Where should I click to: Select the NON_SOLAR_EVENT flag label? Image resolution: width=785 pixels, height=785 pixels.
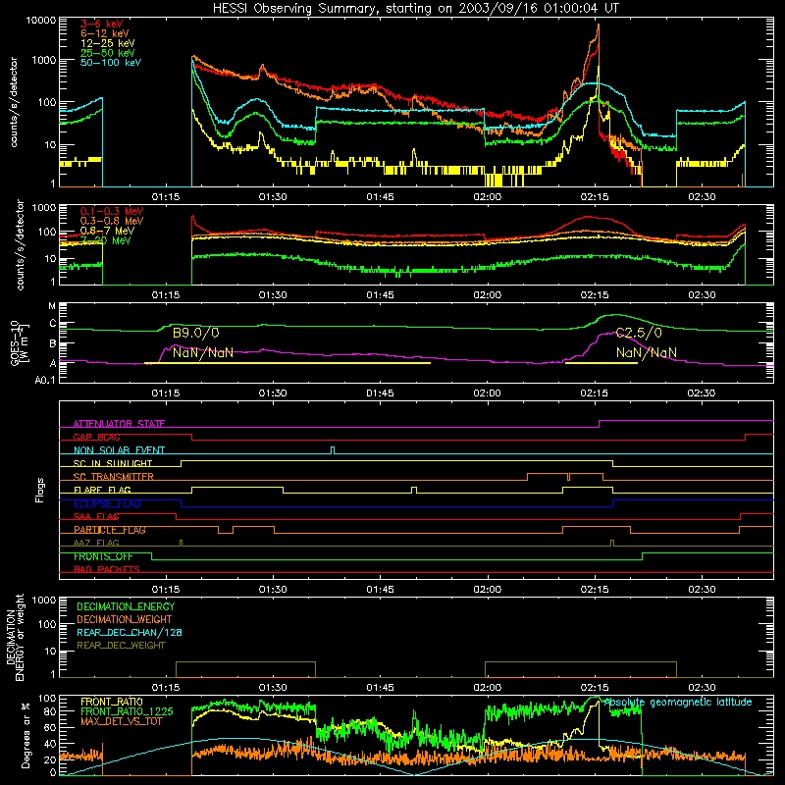[x=119, y=450]
